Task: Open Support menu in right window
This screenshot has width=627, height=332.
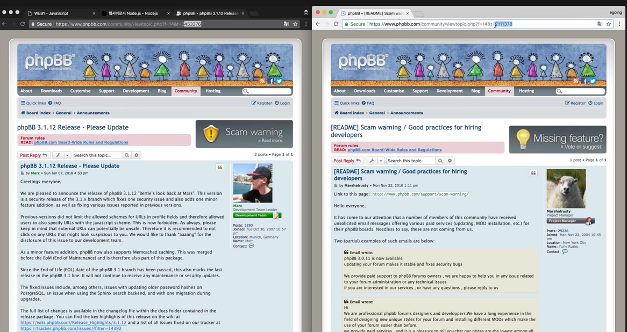Action: pos(421,91)
